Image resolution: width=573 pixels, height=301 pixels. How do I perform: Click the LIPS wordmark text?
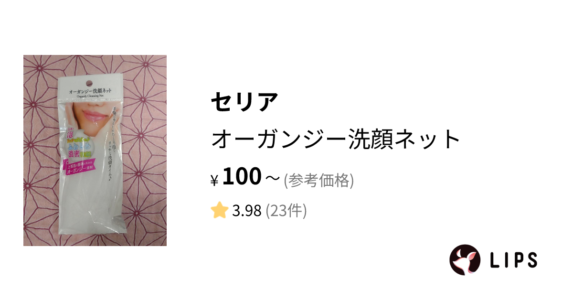(x=514, y=259)
